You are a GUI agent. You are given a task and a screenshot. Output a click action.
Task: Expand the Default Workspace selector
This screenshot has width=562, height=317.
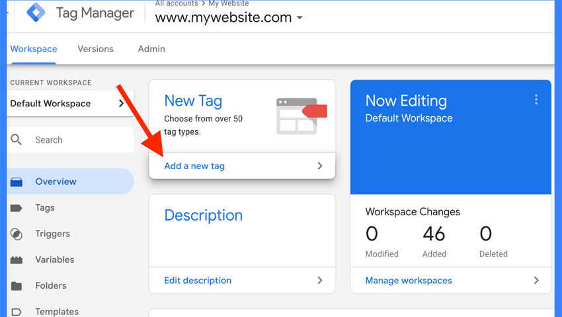[121, 104]
